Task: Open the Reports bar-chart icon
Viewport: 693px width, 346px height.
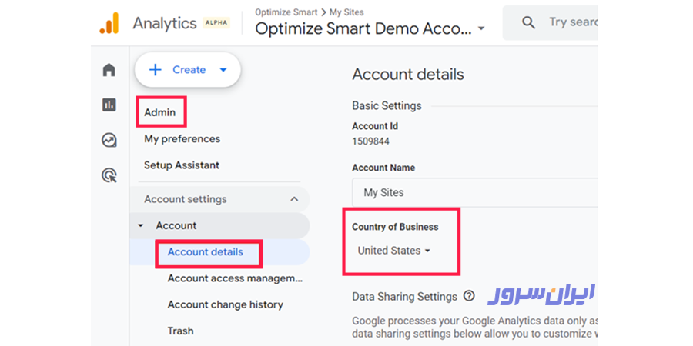Action: click(x=109, y=105)
